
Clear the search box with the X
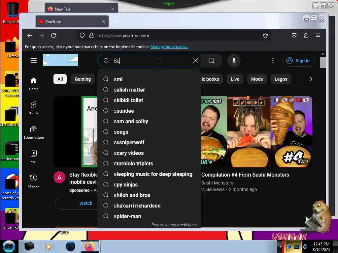195,61
